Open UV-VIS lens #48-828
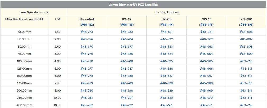The height and width of the screenshot is (108, 267). (x=166, y=83)
